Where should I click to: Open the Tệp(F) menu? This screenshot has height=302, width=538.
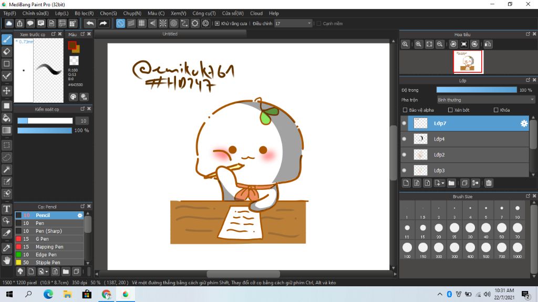pyautogui.click(x=9, y=13)
